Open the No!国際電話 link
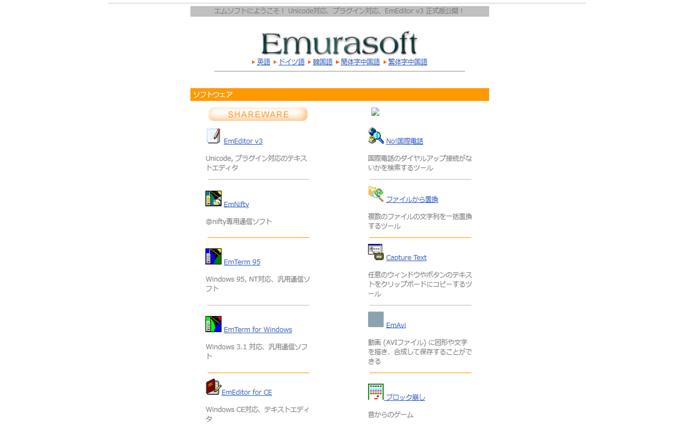The height and width of the screenshot is (433, 694). coord(405,141)
